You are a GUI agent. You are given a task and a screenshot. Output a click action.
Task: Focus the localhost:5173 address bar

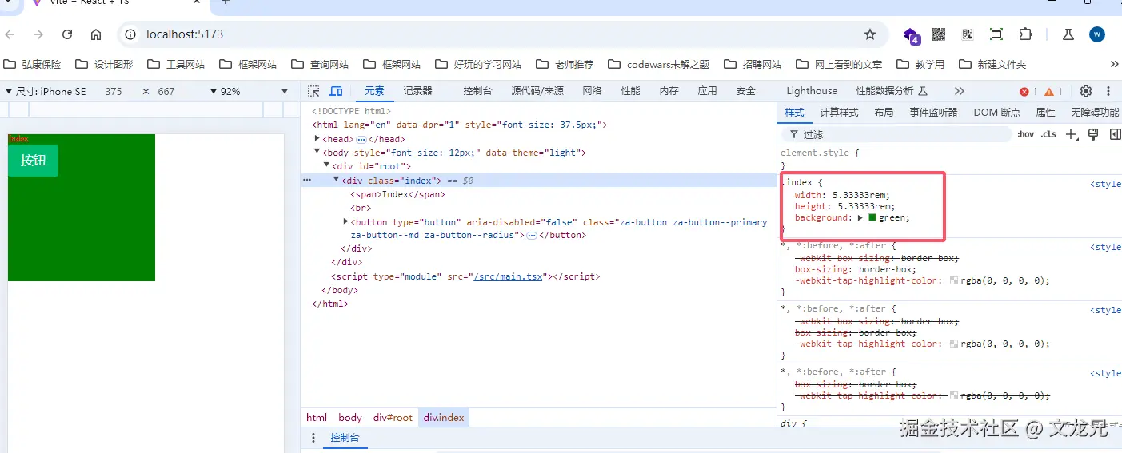(x=502, y=34)
